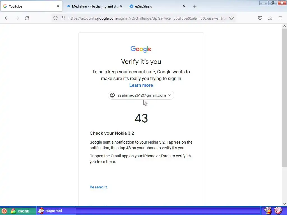Viewport: 287px width, 215px height.
Task: Click the Google logo
Action: 141,49
